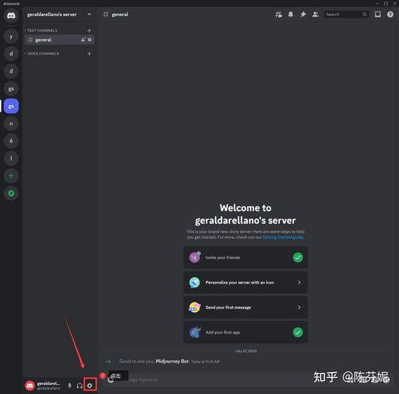
Task: Open the Getting Started guide link
Action: point(283,237)
